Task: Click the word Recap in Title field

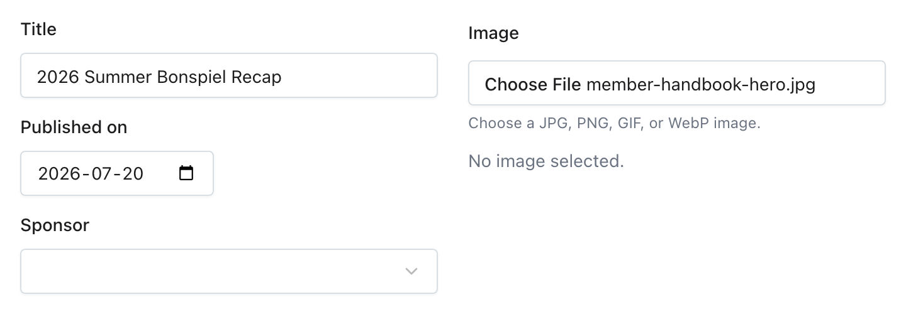Action: point(257,77)
